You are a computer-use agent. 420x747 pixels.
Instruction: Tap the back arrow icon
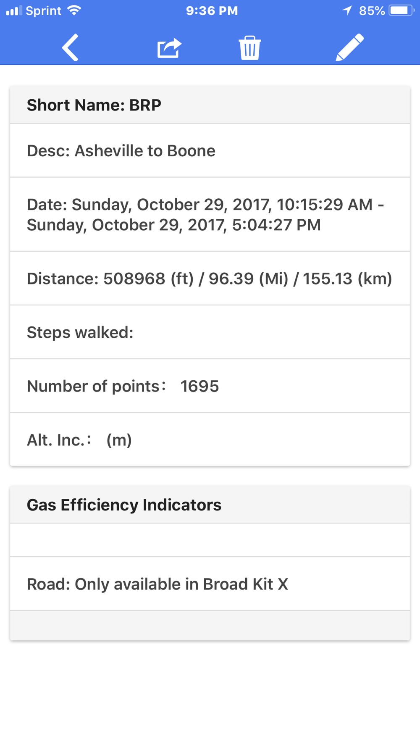click(70, 47)
